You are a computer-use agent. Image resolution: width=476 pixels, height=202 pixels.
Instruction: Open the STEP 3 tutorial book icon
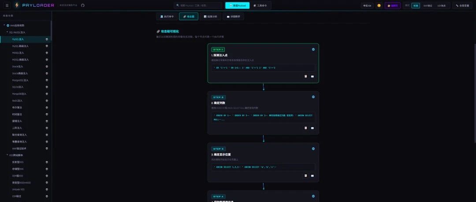312,176
